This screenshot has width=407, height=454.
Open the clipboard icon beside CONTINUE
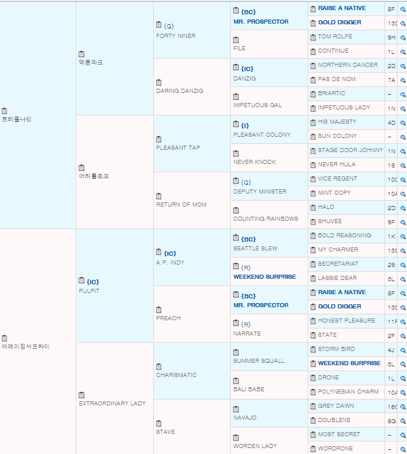pos(313,51)
